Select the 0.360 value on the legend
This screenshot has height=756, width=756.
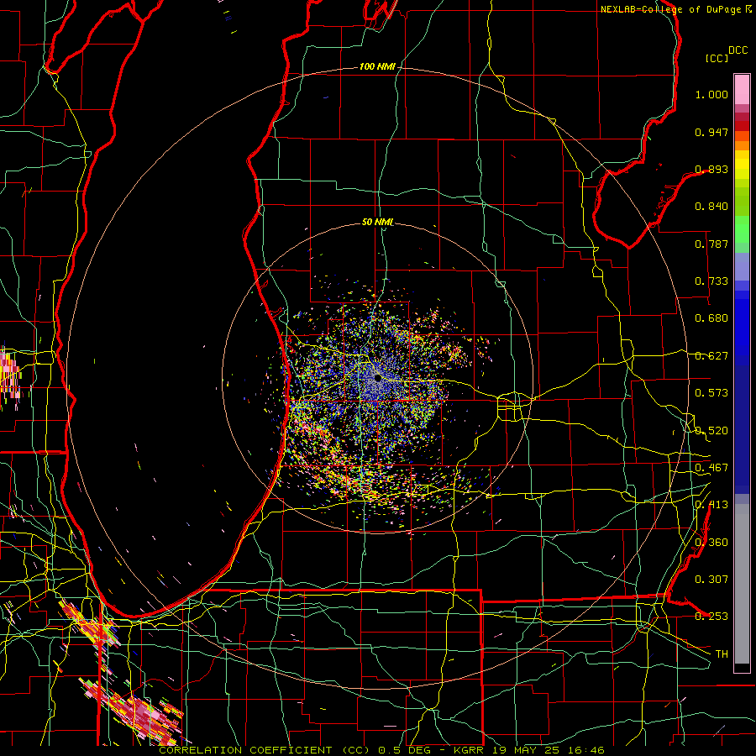[711, 543]
